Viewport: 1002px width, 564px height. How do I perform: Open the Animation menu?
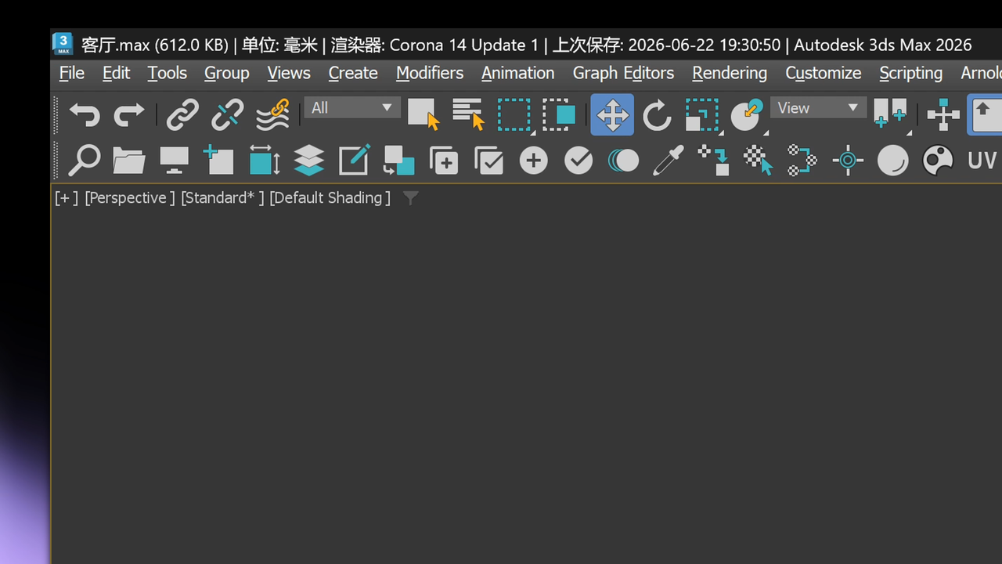click(518, 73)
